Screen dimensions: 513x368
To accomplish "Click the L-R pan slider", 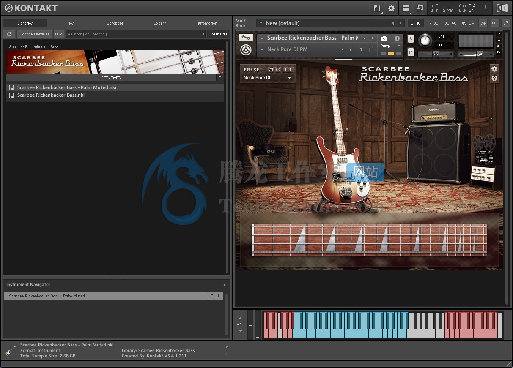I will (x=436, y=54).
